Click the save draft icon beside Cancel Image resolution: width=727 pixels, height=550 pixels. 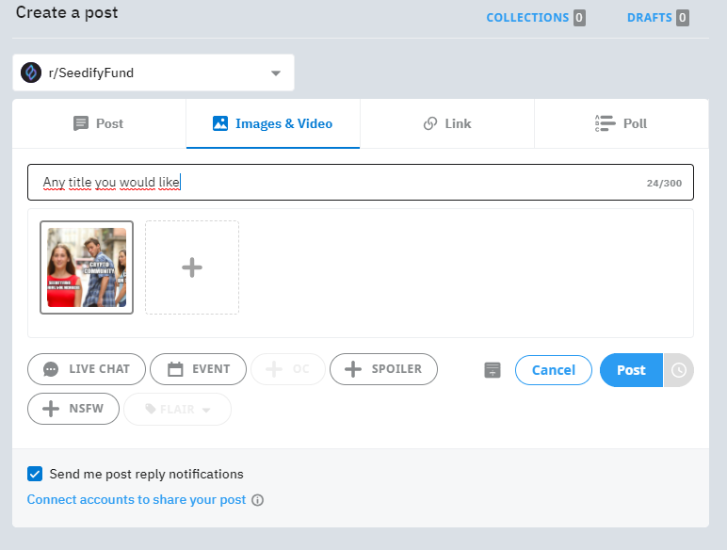pos(493,370)
